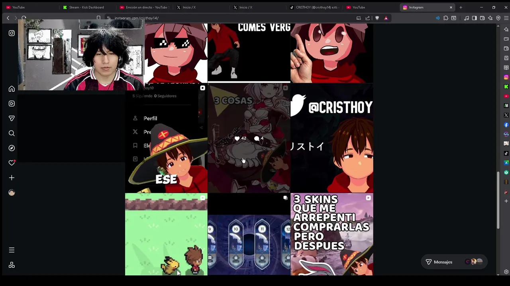Close the Instagram tab
510x286 pixels.
point(451,7)
